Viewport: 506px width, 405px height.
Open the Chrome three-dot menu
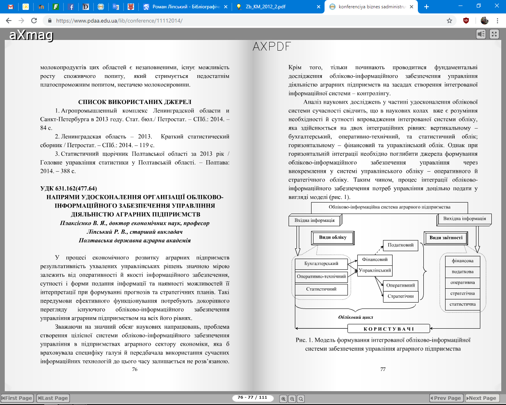tap(498, 21)
